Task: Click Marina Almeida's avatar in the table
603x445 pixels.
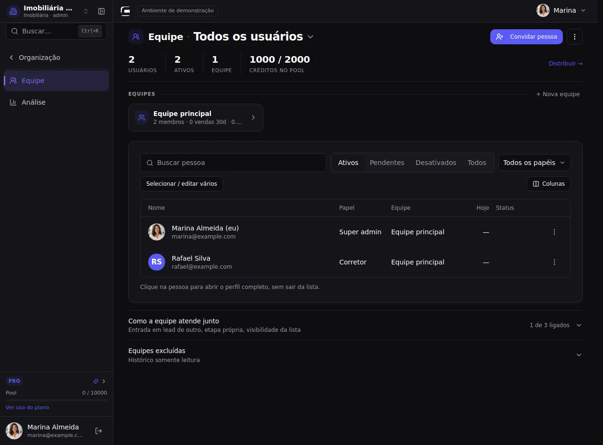Action: pyautogui.click(x=157, y=232)
